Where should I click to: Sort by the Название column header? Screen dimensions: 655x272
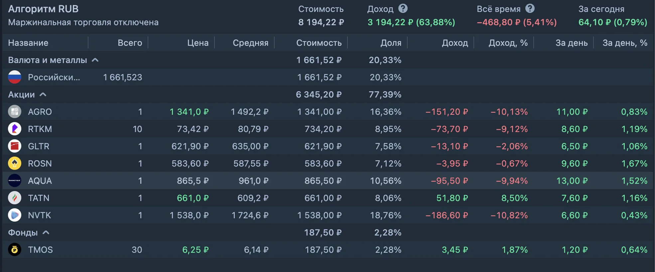click(x=28, y=43)
